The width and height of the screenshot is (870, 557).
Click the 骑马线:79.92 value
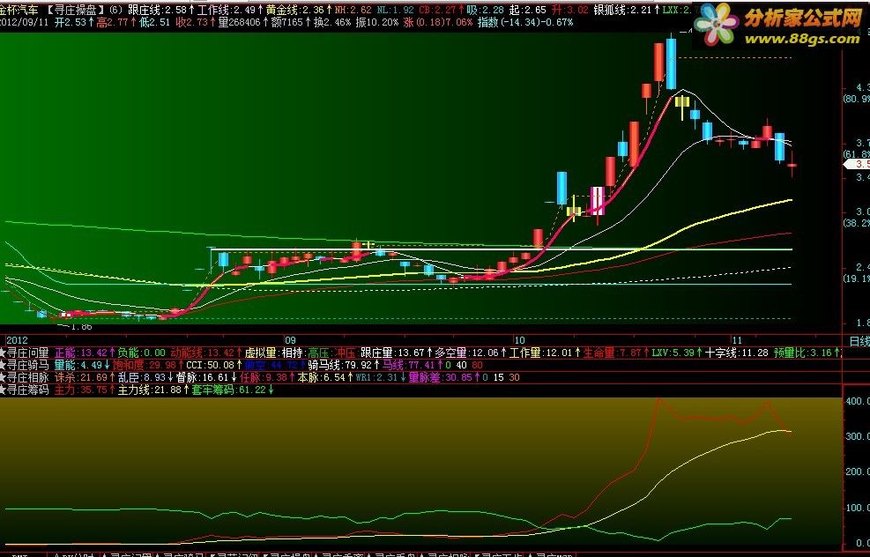pyautogui.click(x=340, y=365)
